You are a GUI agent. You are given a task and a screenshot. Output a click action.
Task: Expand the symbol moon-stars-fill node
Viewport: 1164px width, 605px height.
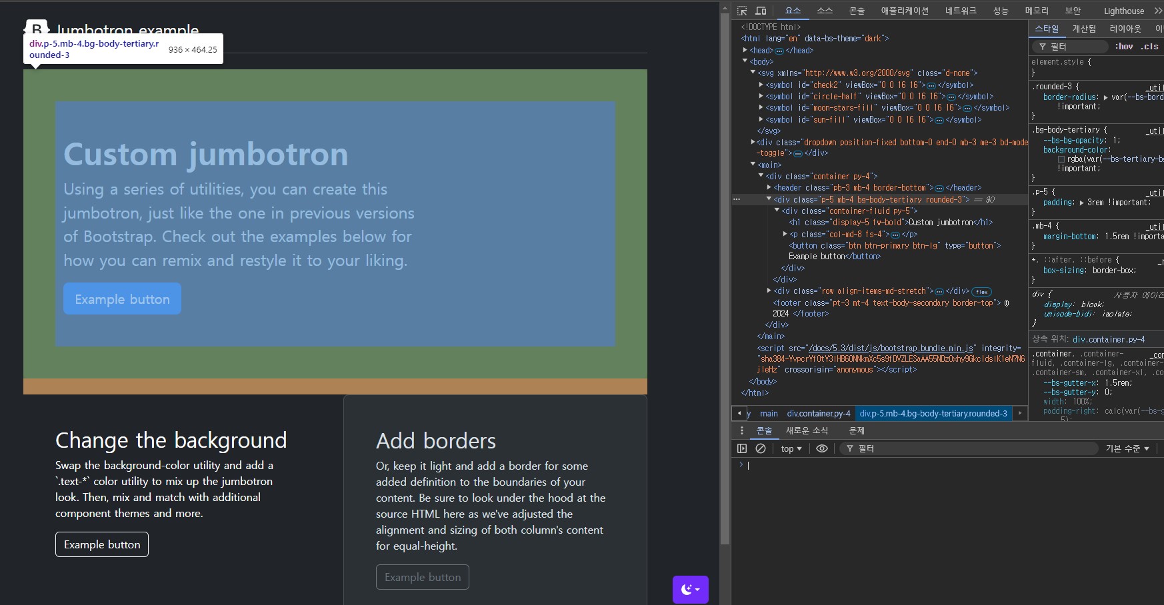click(761, 107)
